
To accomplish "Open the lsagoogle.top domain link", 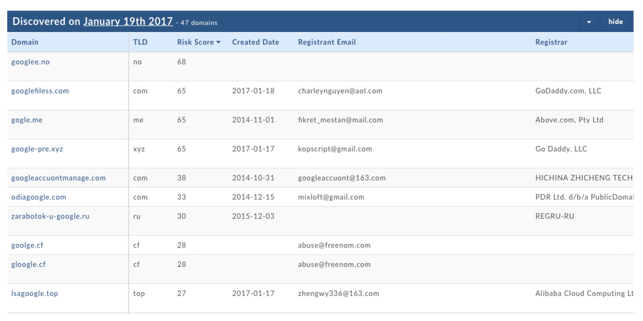I will tap(35, 293).
